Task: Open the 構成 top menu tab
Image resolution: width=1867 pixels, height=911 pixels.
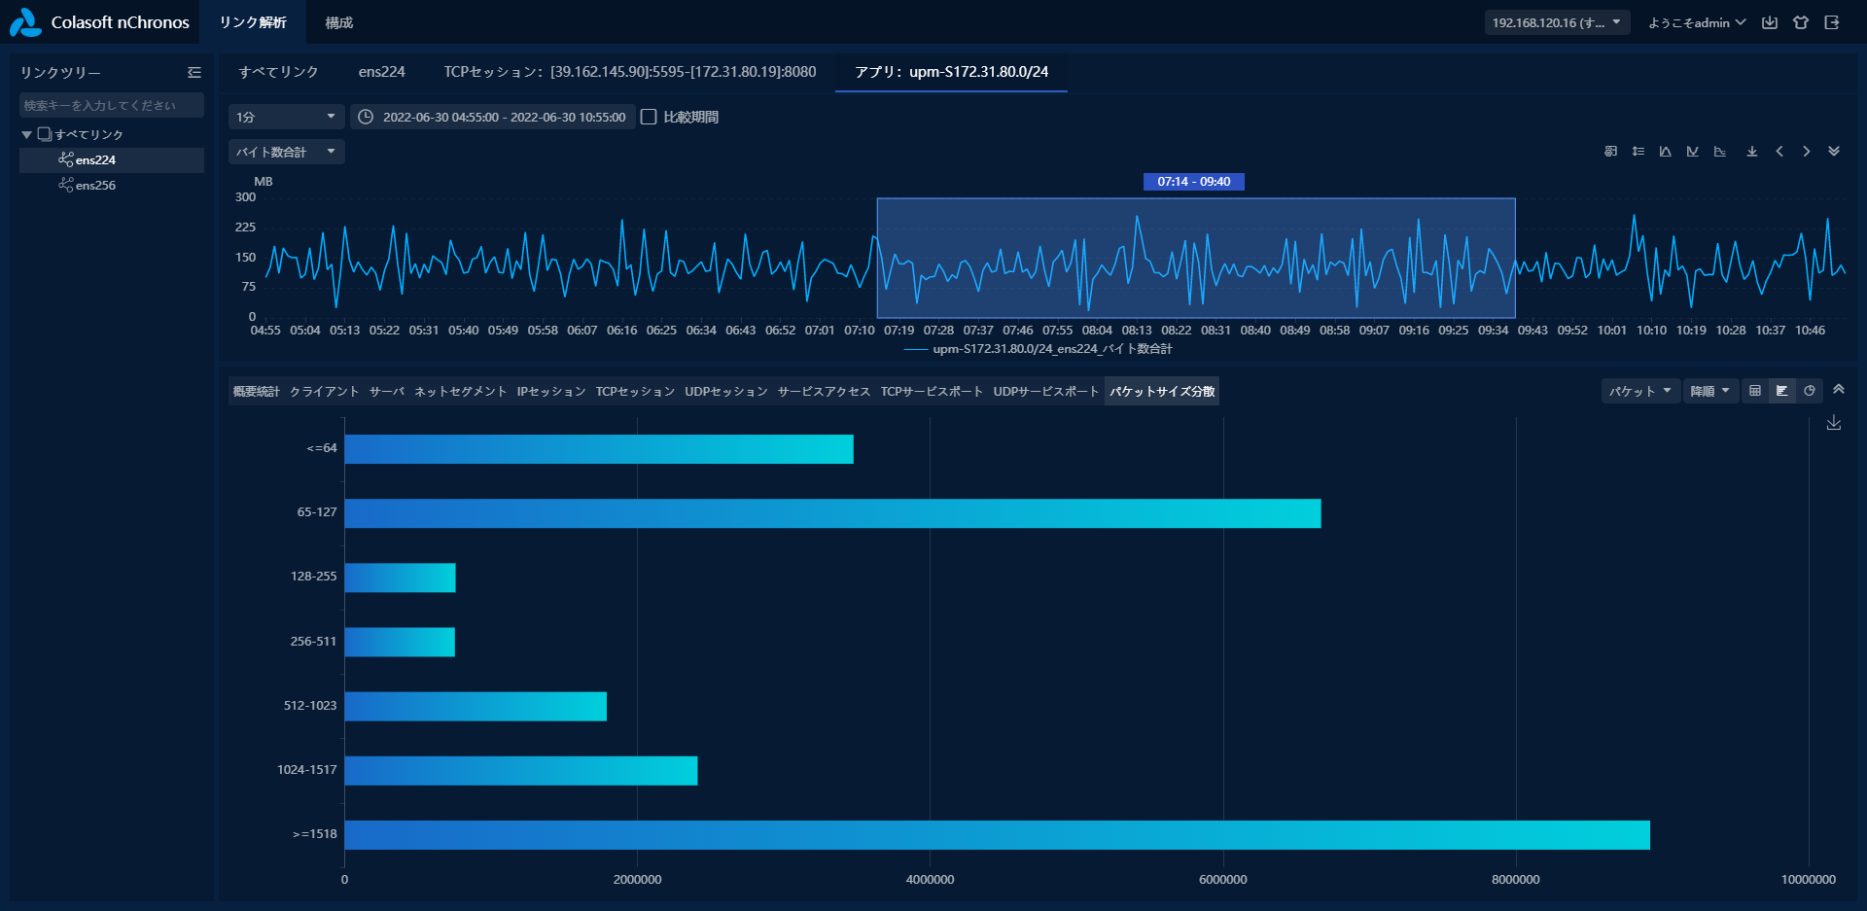Action: [x=338, y=22]
